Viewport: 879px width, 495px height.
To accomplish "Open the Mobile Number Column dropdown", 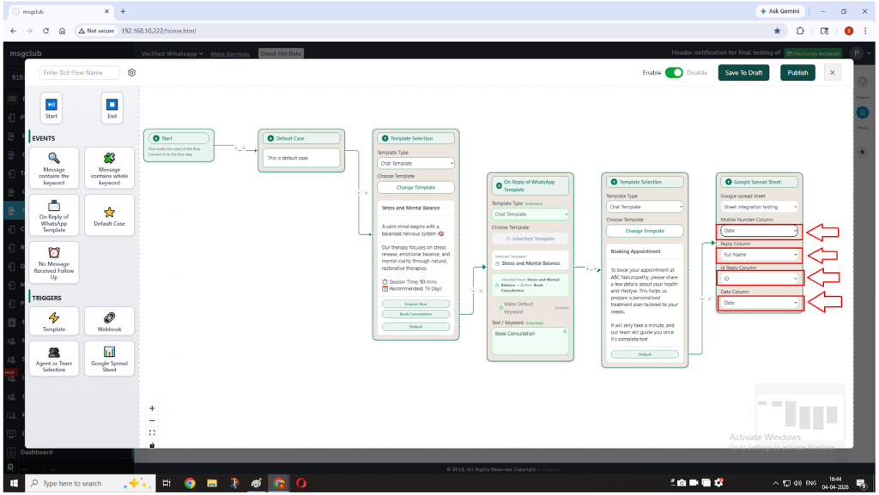I will click(x=760, y=231).
